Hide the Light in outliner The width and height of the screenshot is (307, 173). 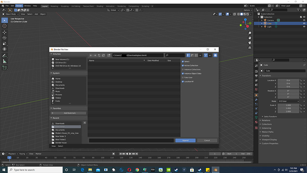(304, 27)
